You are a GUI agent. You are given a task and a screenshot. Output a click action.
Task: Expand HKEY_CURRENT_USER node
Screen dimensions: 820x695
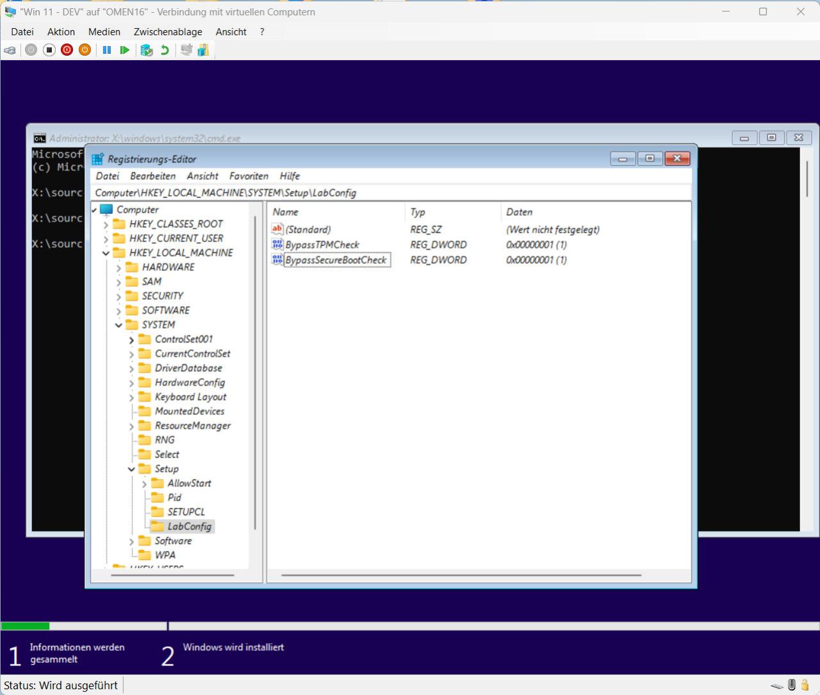tap(106, 238)
